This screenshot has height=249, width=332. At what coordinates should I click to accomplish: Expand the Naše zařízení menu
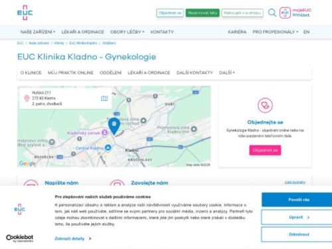(38, 32)
